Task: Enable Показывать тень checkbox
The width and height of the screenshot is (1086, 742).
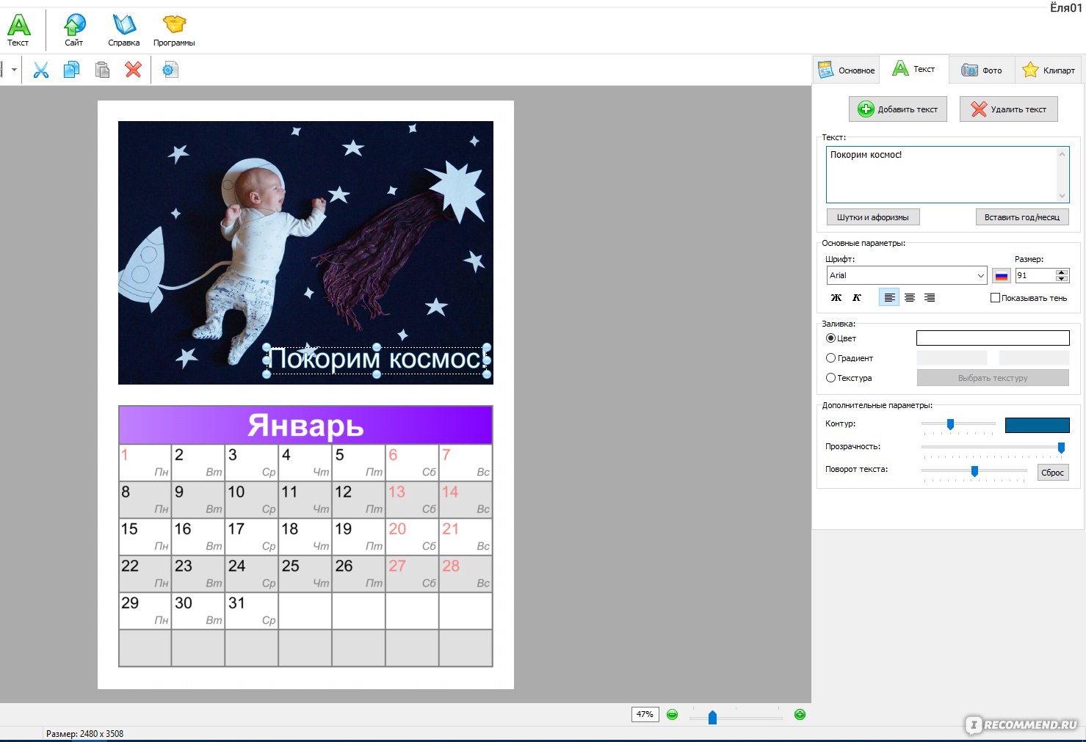Action: pos(995,298)
